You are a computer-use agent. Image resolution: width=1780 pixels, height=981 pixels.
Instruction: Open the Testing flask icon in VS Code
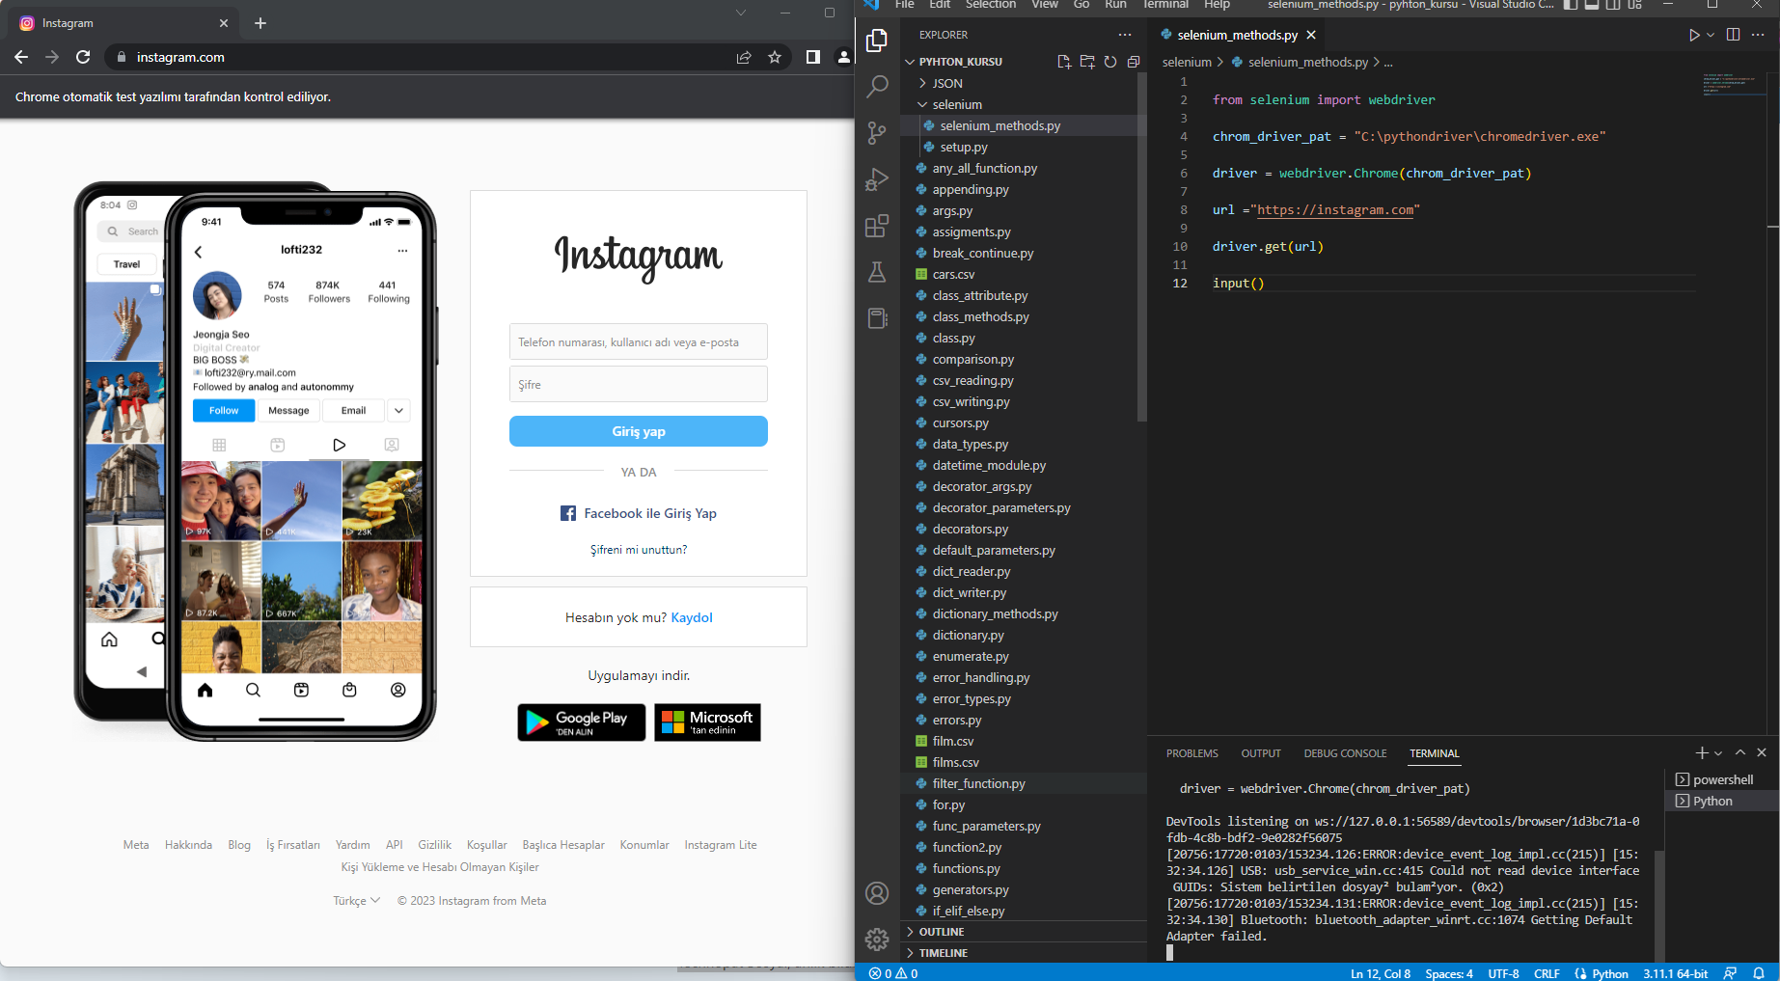point(877,272)
